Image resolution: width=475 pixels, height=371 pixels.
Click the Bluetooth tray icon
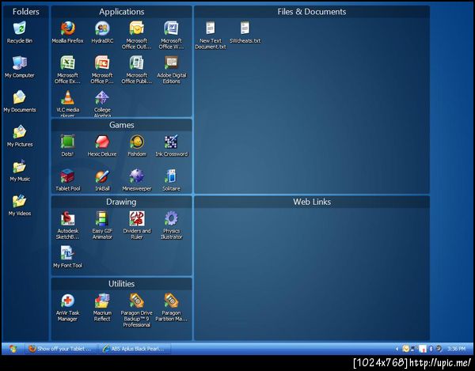coord(431,349)
